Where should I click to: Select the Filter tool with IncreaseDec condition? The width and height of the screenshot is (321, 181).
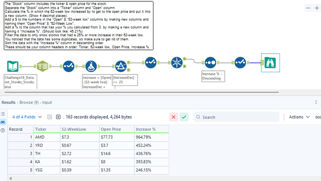(121, 66)
